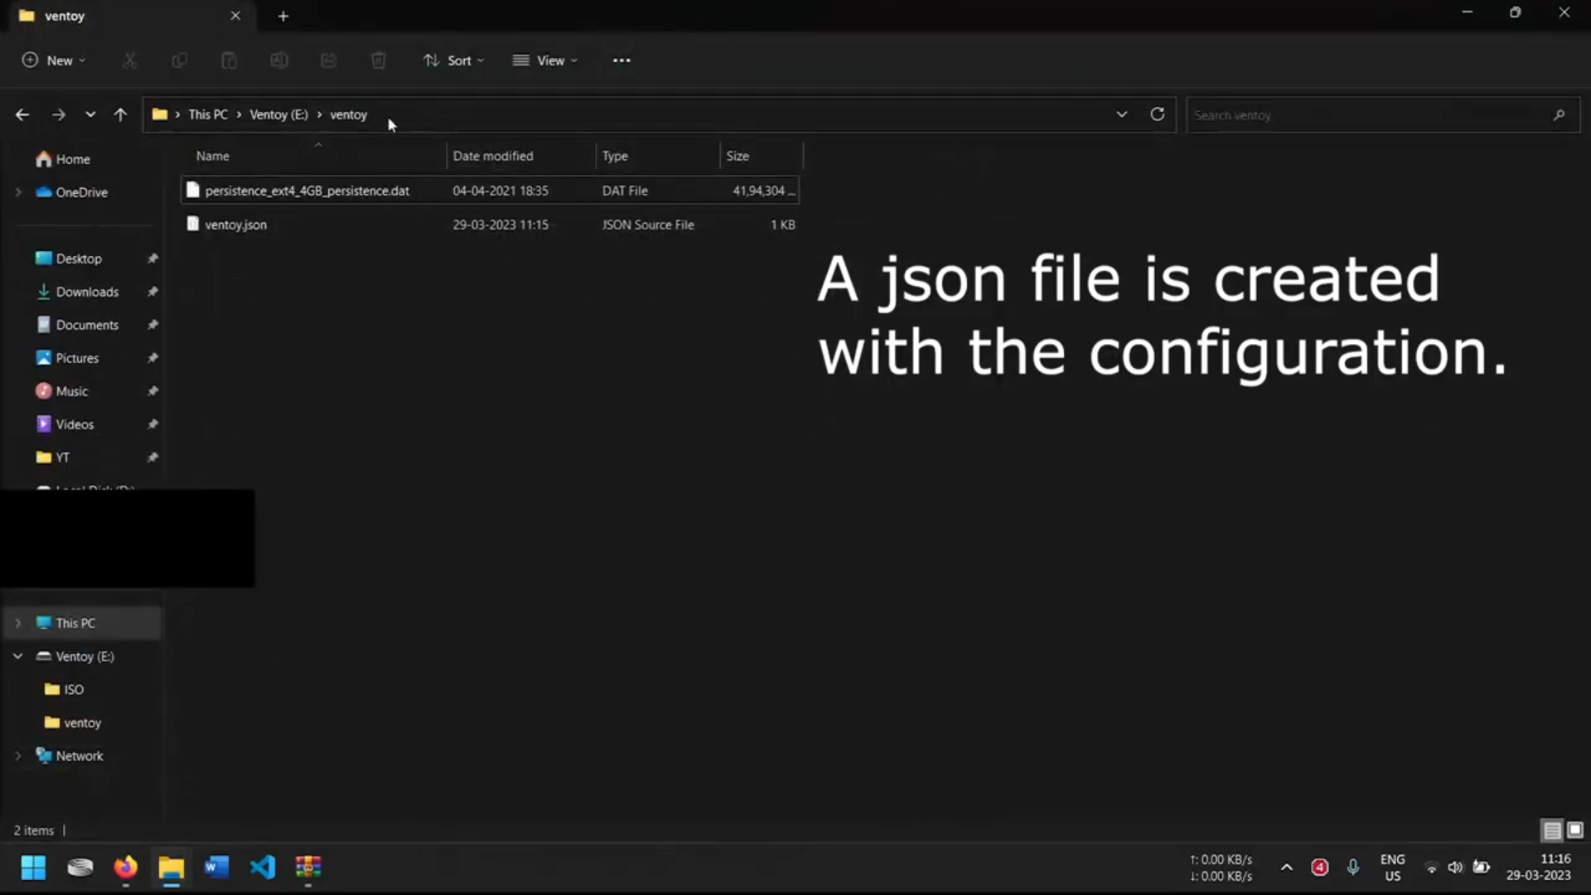1591x895 pixels.
Task: Rename the selected item
Action: pos(279,60)
